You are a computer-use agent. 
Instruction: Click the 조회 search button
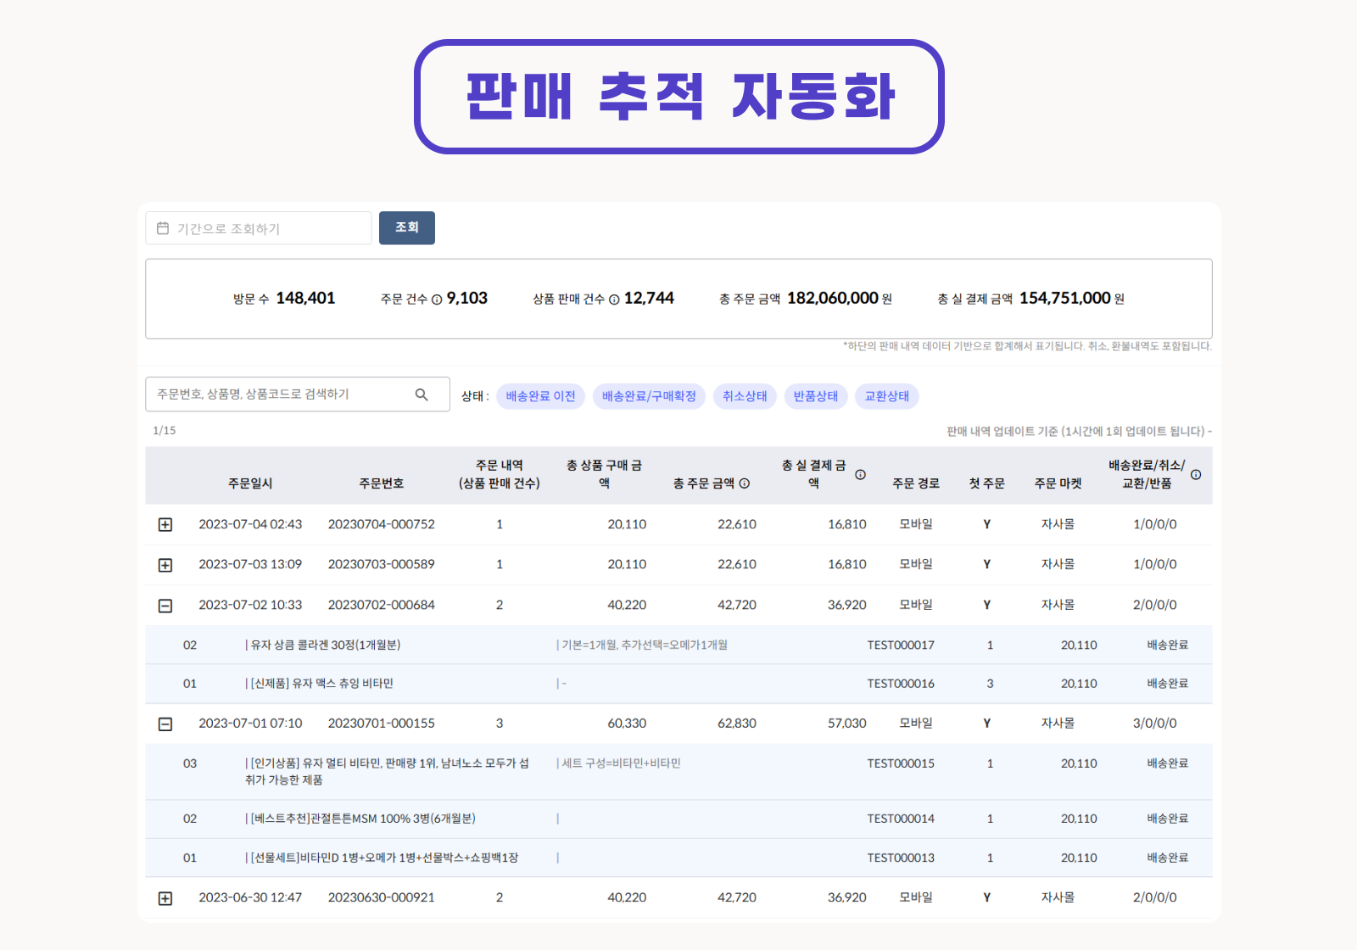[407, 227]
